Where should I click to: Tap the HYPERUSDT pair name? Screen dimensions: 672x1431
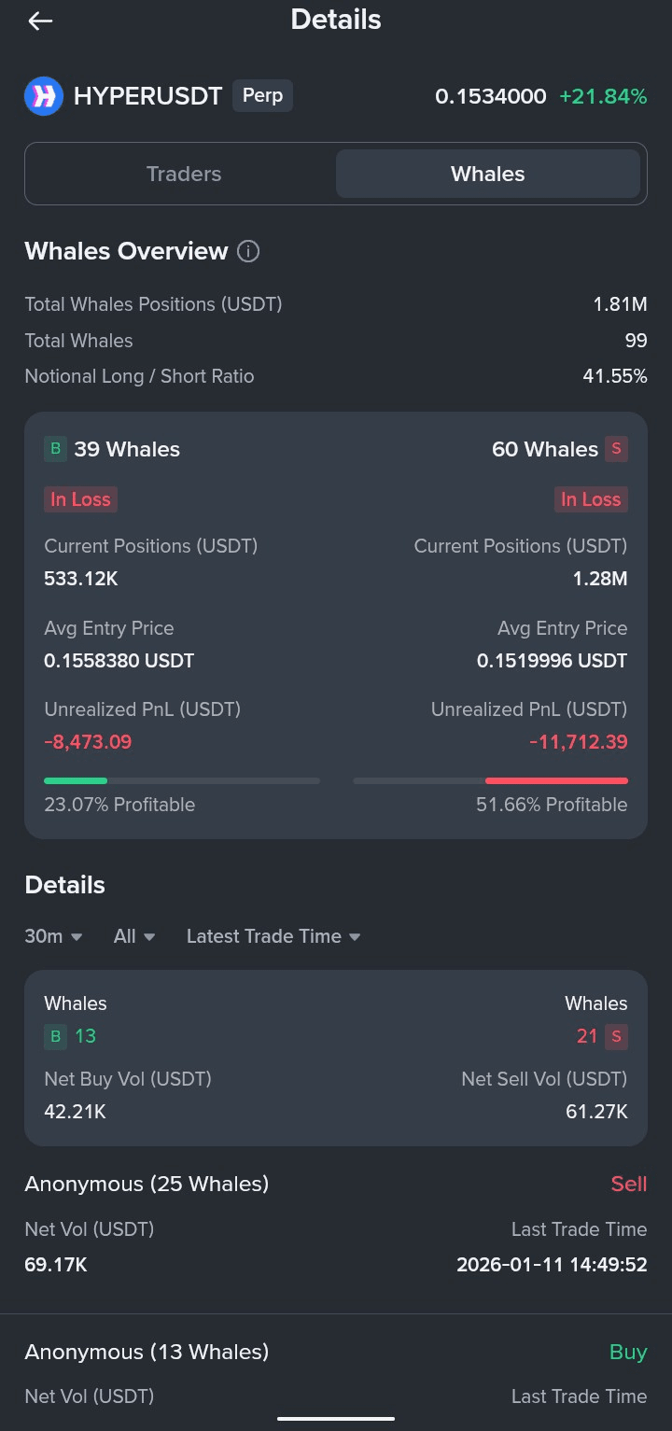coord(147,96)
